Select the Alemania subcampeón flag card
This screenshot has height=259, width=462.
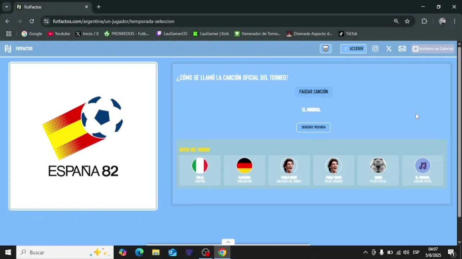pyautogui.click(x=244, y=170)
